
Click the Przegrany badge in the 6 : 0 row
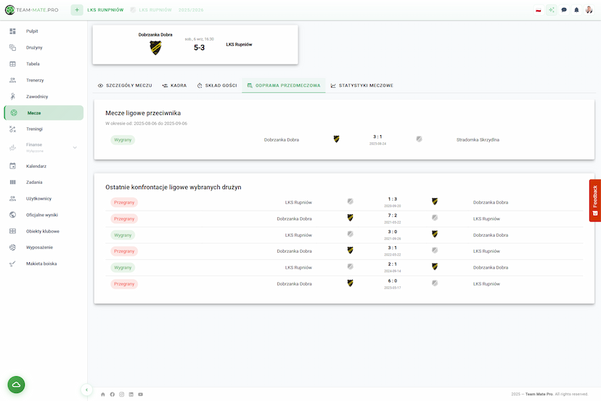pos(124,284)
